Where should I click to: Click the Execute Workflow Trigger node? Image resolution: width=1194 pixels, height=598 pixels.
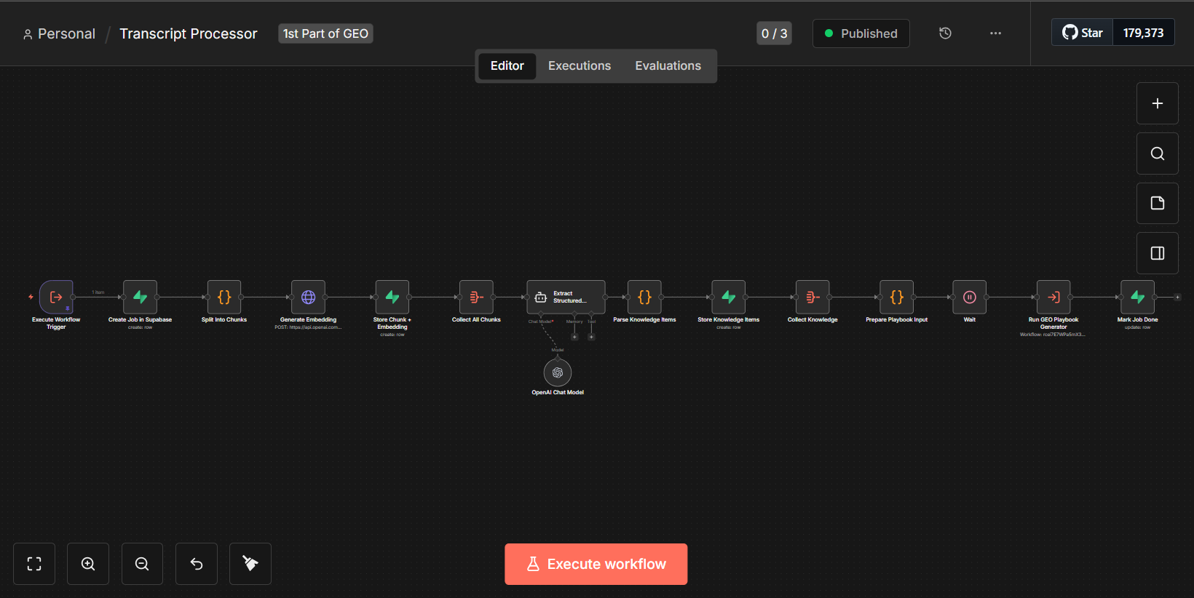[x=56, y=297]
